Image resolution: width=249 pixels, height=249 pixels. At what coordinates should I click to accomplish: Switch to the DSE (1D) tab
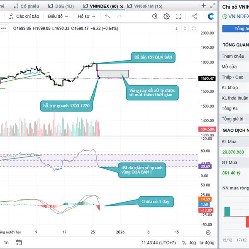61,6
